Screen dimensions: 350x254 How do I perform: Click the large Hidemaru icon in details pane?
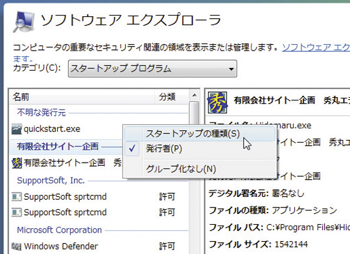click(x=218, y=102)
